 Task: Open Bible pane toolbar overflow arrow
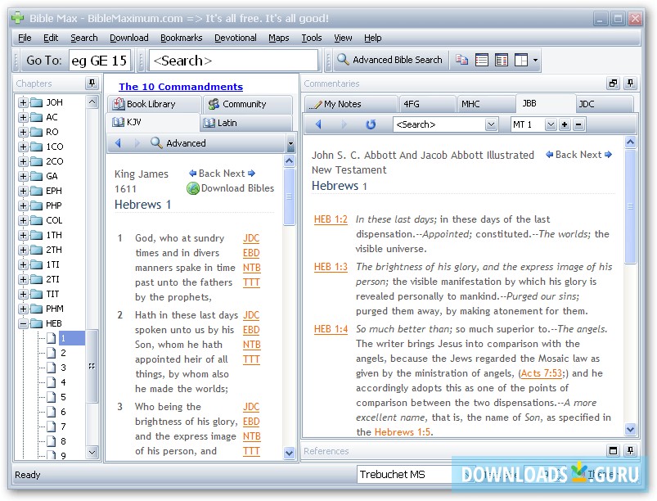[290, 143]
